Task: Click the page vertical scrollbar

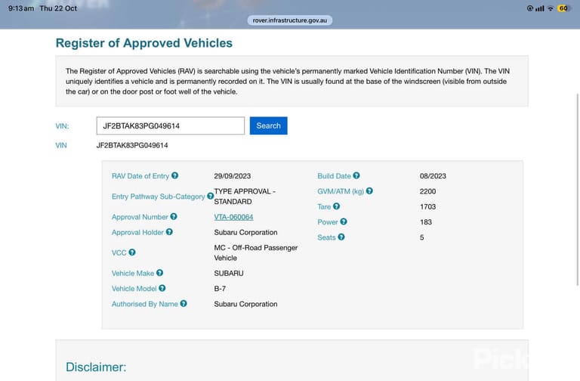Action: 578,190
